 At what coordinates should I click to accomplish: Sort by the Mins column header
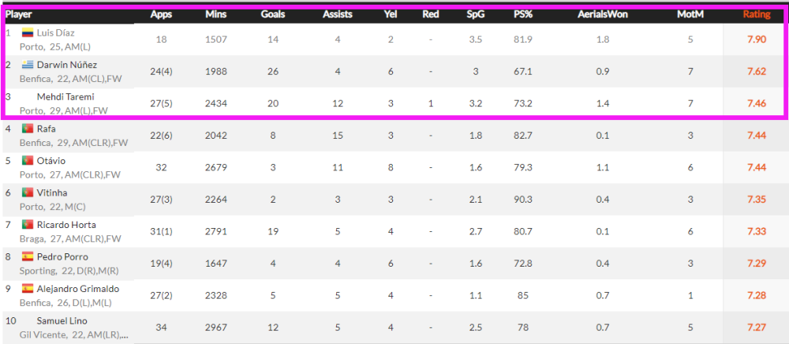coord(216,14)
